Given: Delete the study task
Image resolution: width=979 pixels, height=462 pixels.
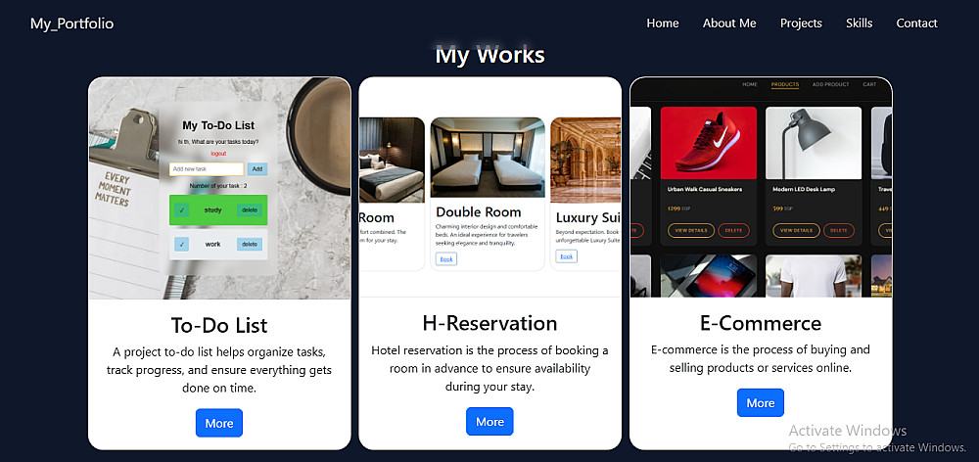Looking at the screenshot, I should [249, 210].
